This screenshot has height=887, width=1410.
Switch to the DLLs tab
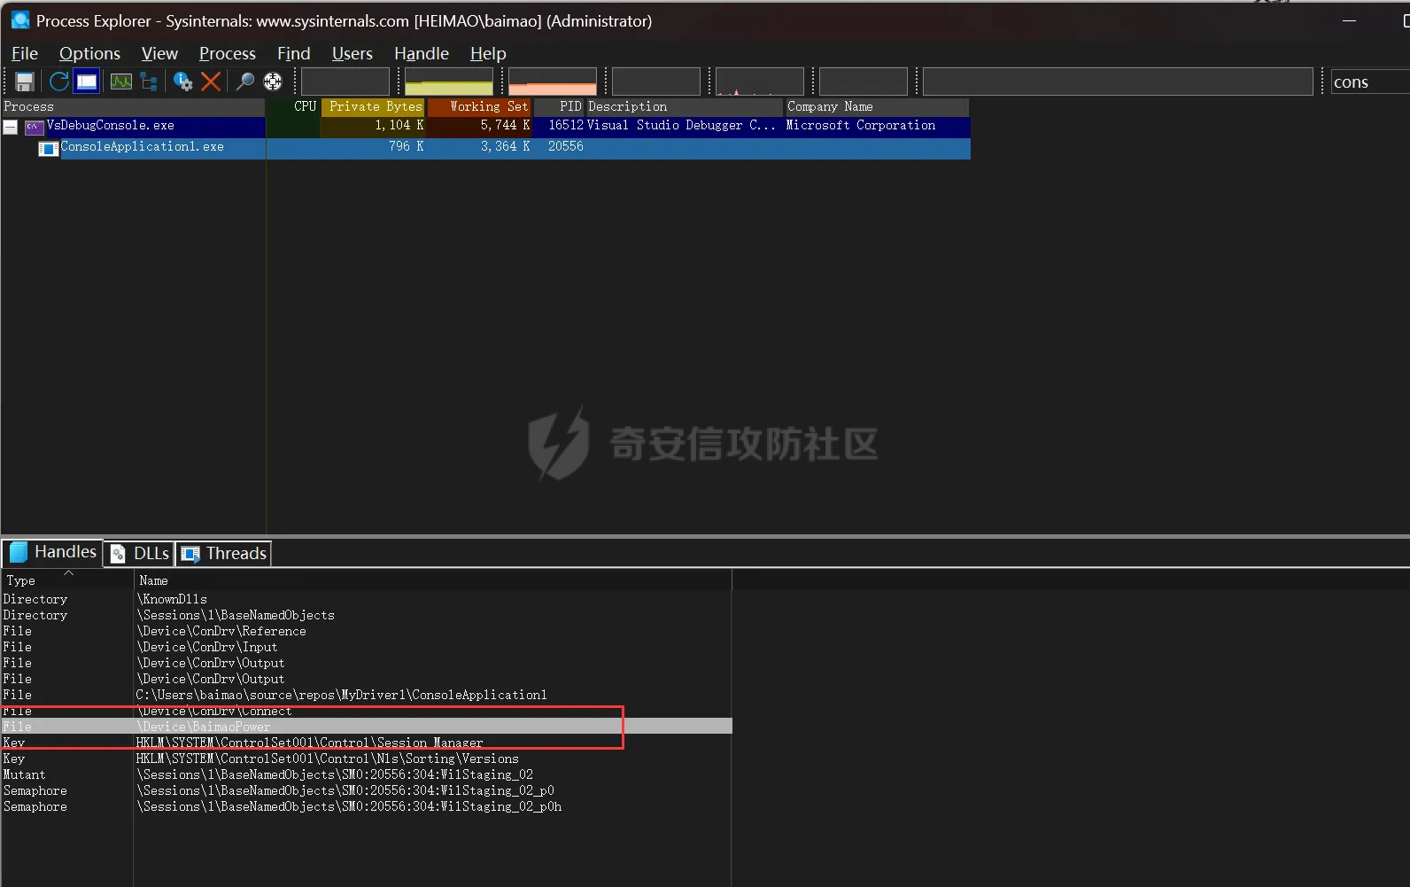(x=139, y=553)
